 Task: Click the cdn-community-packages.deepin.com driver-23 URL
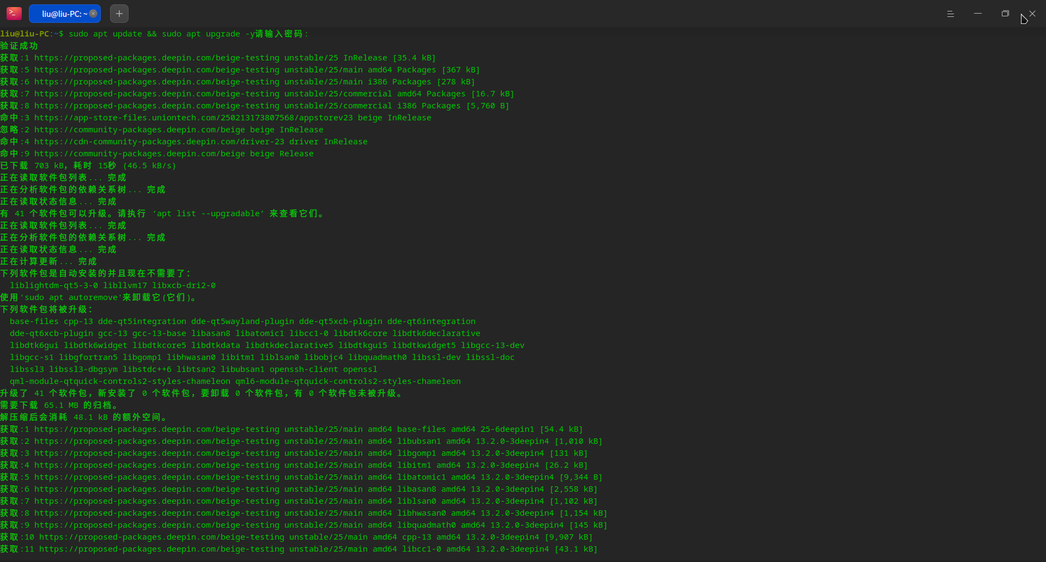pyautogui.click(x=159, y=142)
